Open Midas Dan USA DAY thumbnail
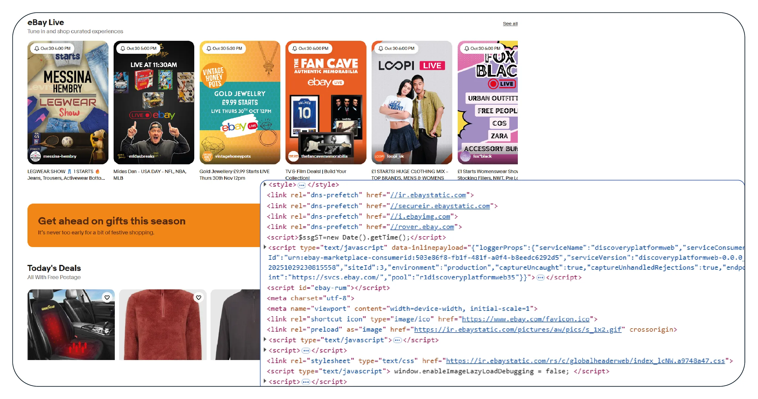Image resolution: width=758 pixels, height=399 pixels. coord(154,103)
